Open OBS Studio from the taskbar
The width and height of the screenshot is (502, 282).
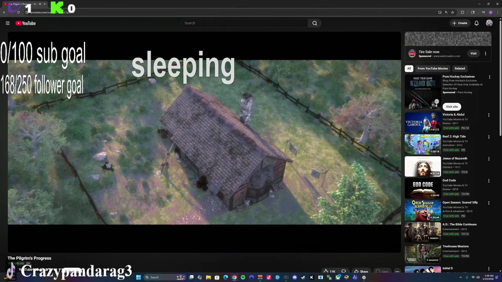[364, 277]
